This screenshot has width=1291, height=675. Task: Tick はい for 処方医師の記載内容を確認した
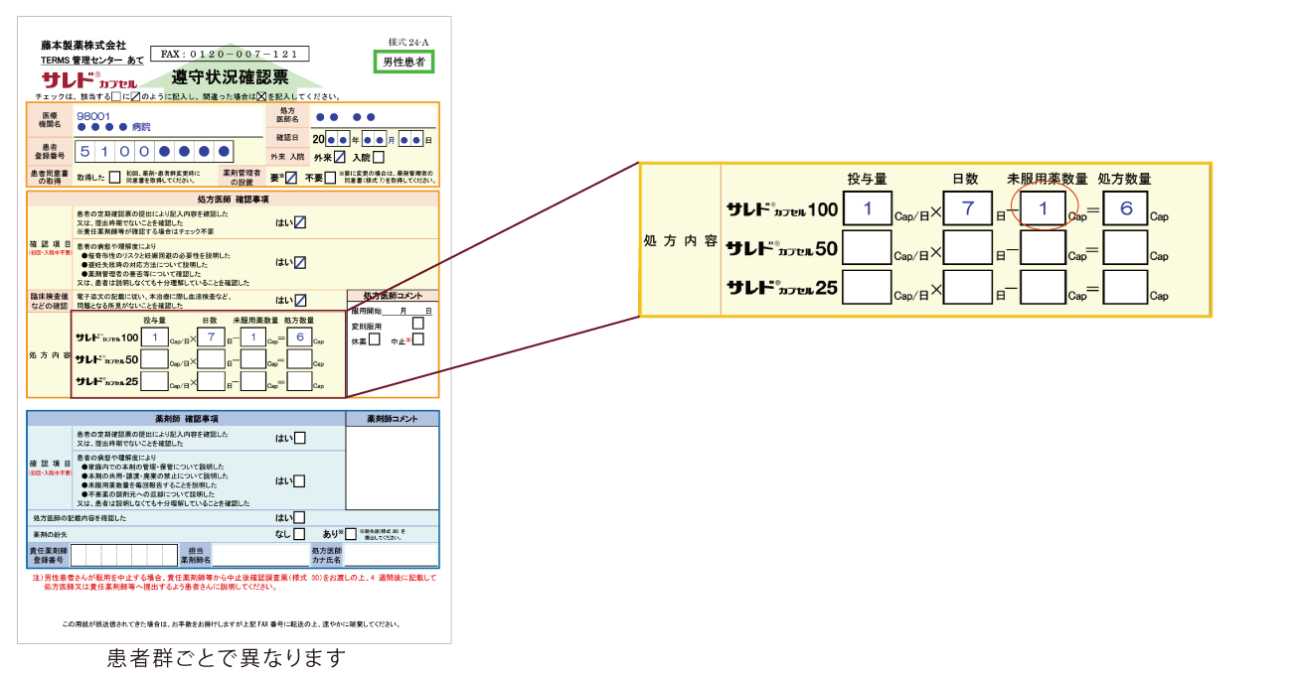click(x=299, y=517)
